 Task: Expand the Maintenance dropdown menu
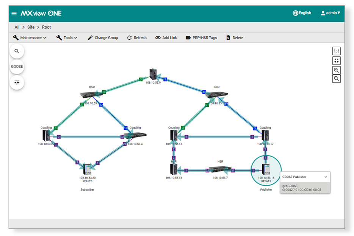click(x=30, y=38)
